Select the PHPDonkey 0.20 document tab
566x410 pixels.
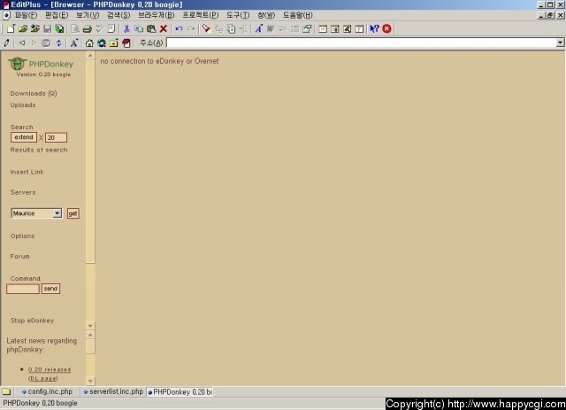coord(180,391)
